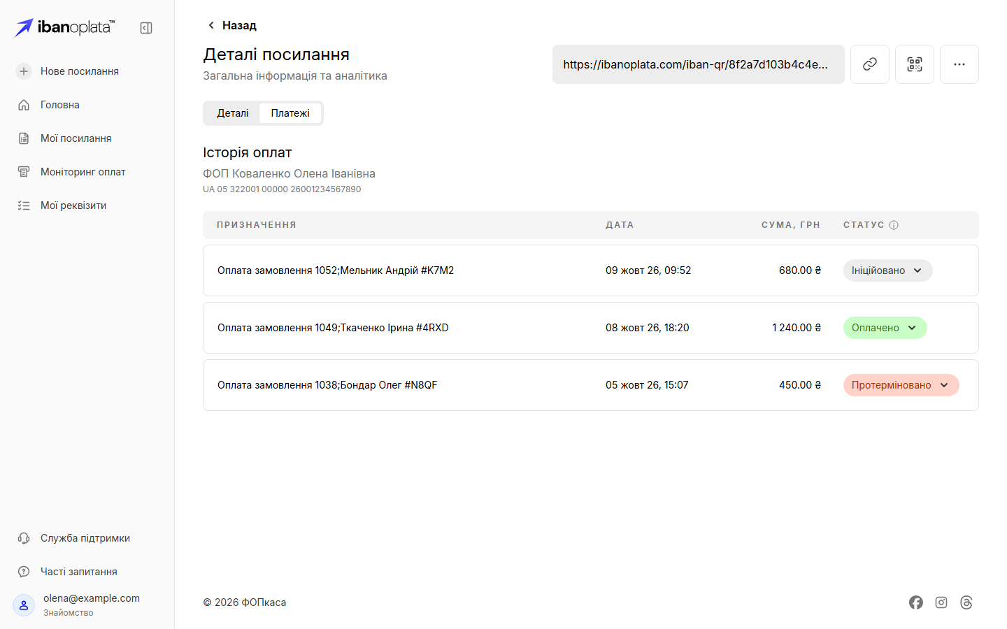This screenshot has width=1007, height=629.
Task: Open the Instagram icon in footer
Action: pos(941,602)
